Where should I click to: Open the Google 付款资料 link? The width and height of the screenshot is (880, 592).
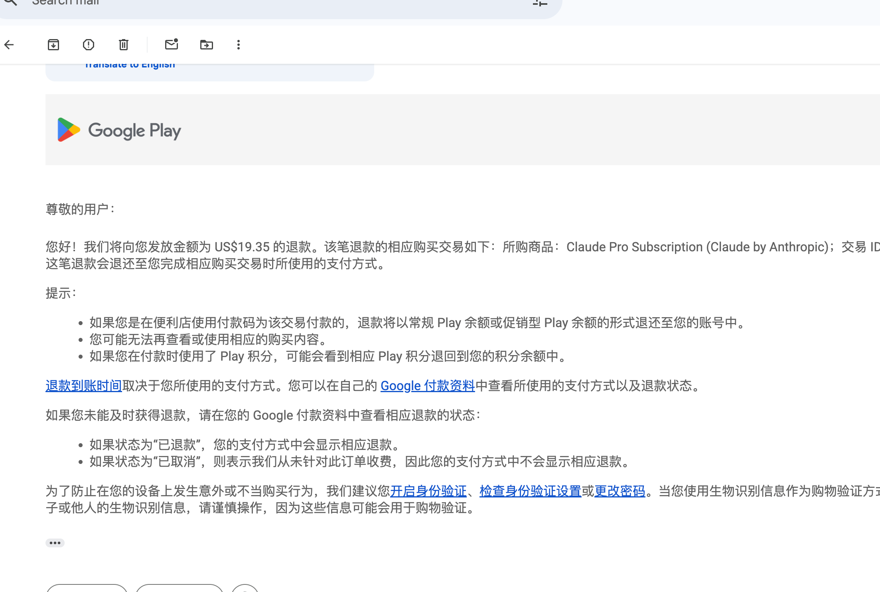point(428,386)
